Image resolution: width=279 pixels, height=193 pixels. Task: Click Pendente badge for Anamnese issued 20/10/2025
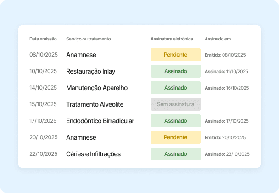[176, 137]
